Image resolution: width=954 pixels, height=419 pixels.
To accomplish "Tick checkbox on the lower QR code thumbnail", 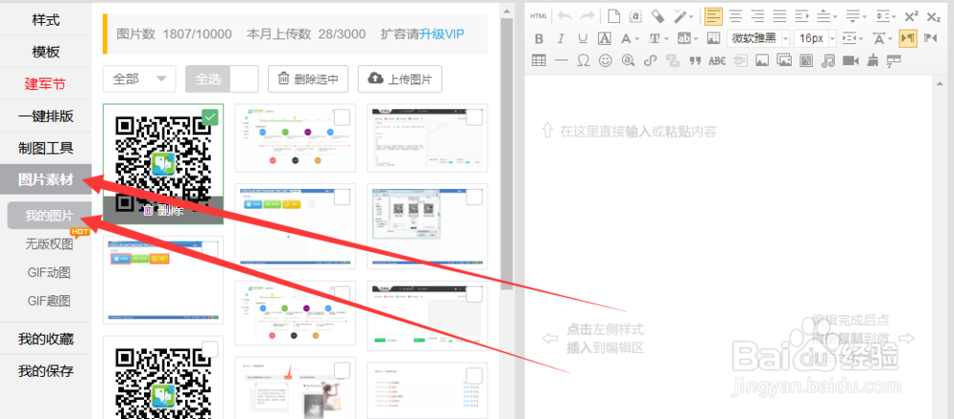I will [210, 349].
